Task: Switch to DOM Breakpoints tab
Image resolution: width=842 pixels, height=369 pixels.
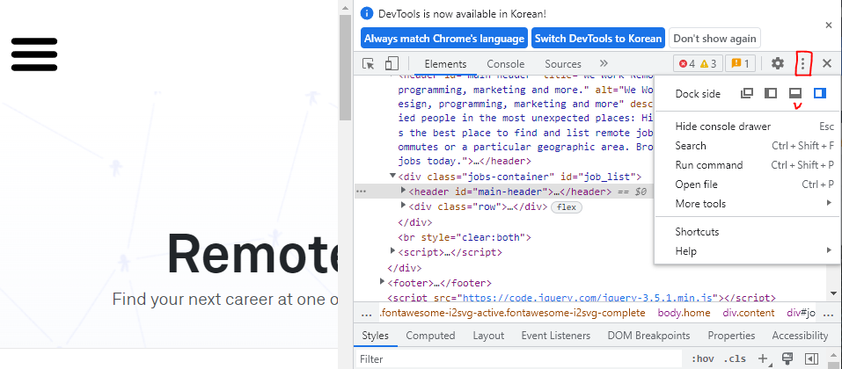Action: click(x=648, y=336)
